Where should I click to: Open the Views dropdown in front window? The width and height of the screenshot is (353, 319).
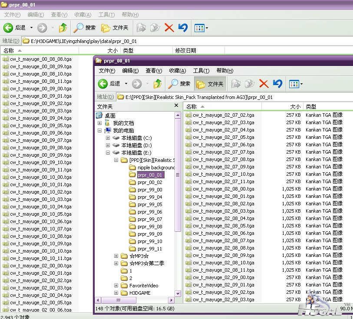[x=296, y=84]
